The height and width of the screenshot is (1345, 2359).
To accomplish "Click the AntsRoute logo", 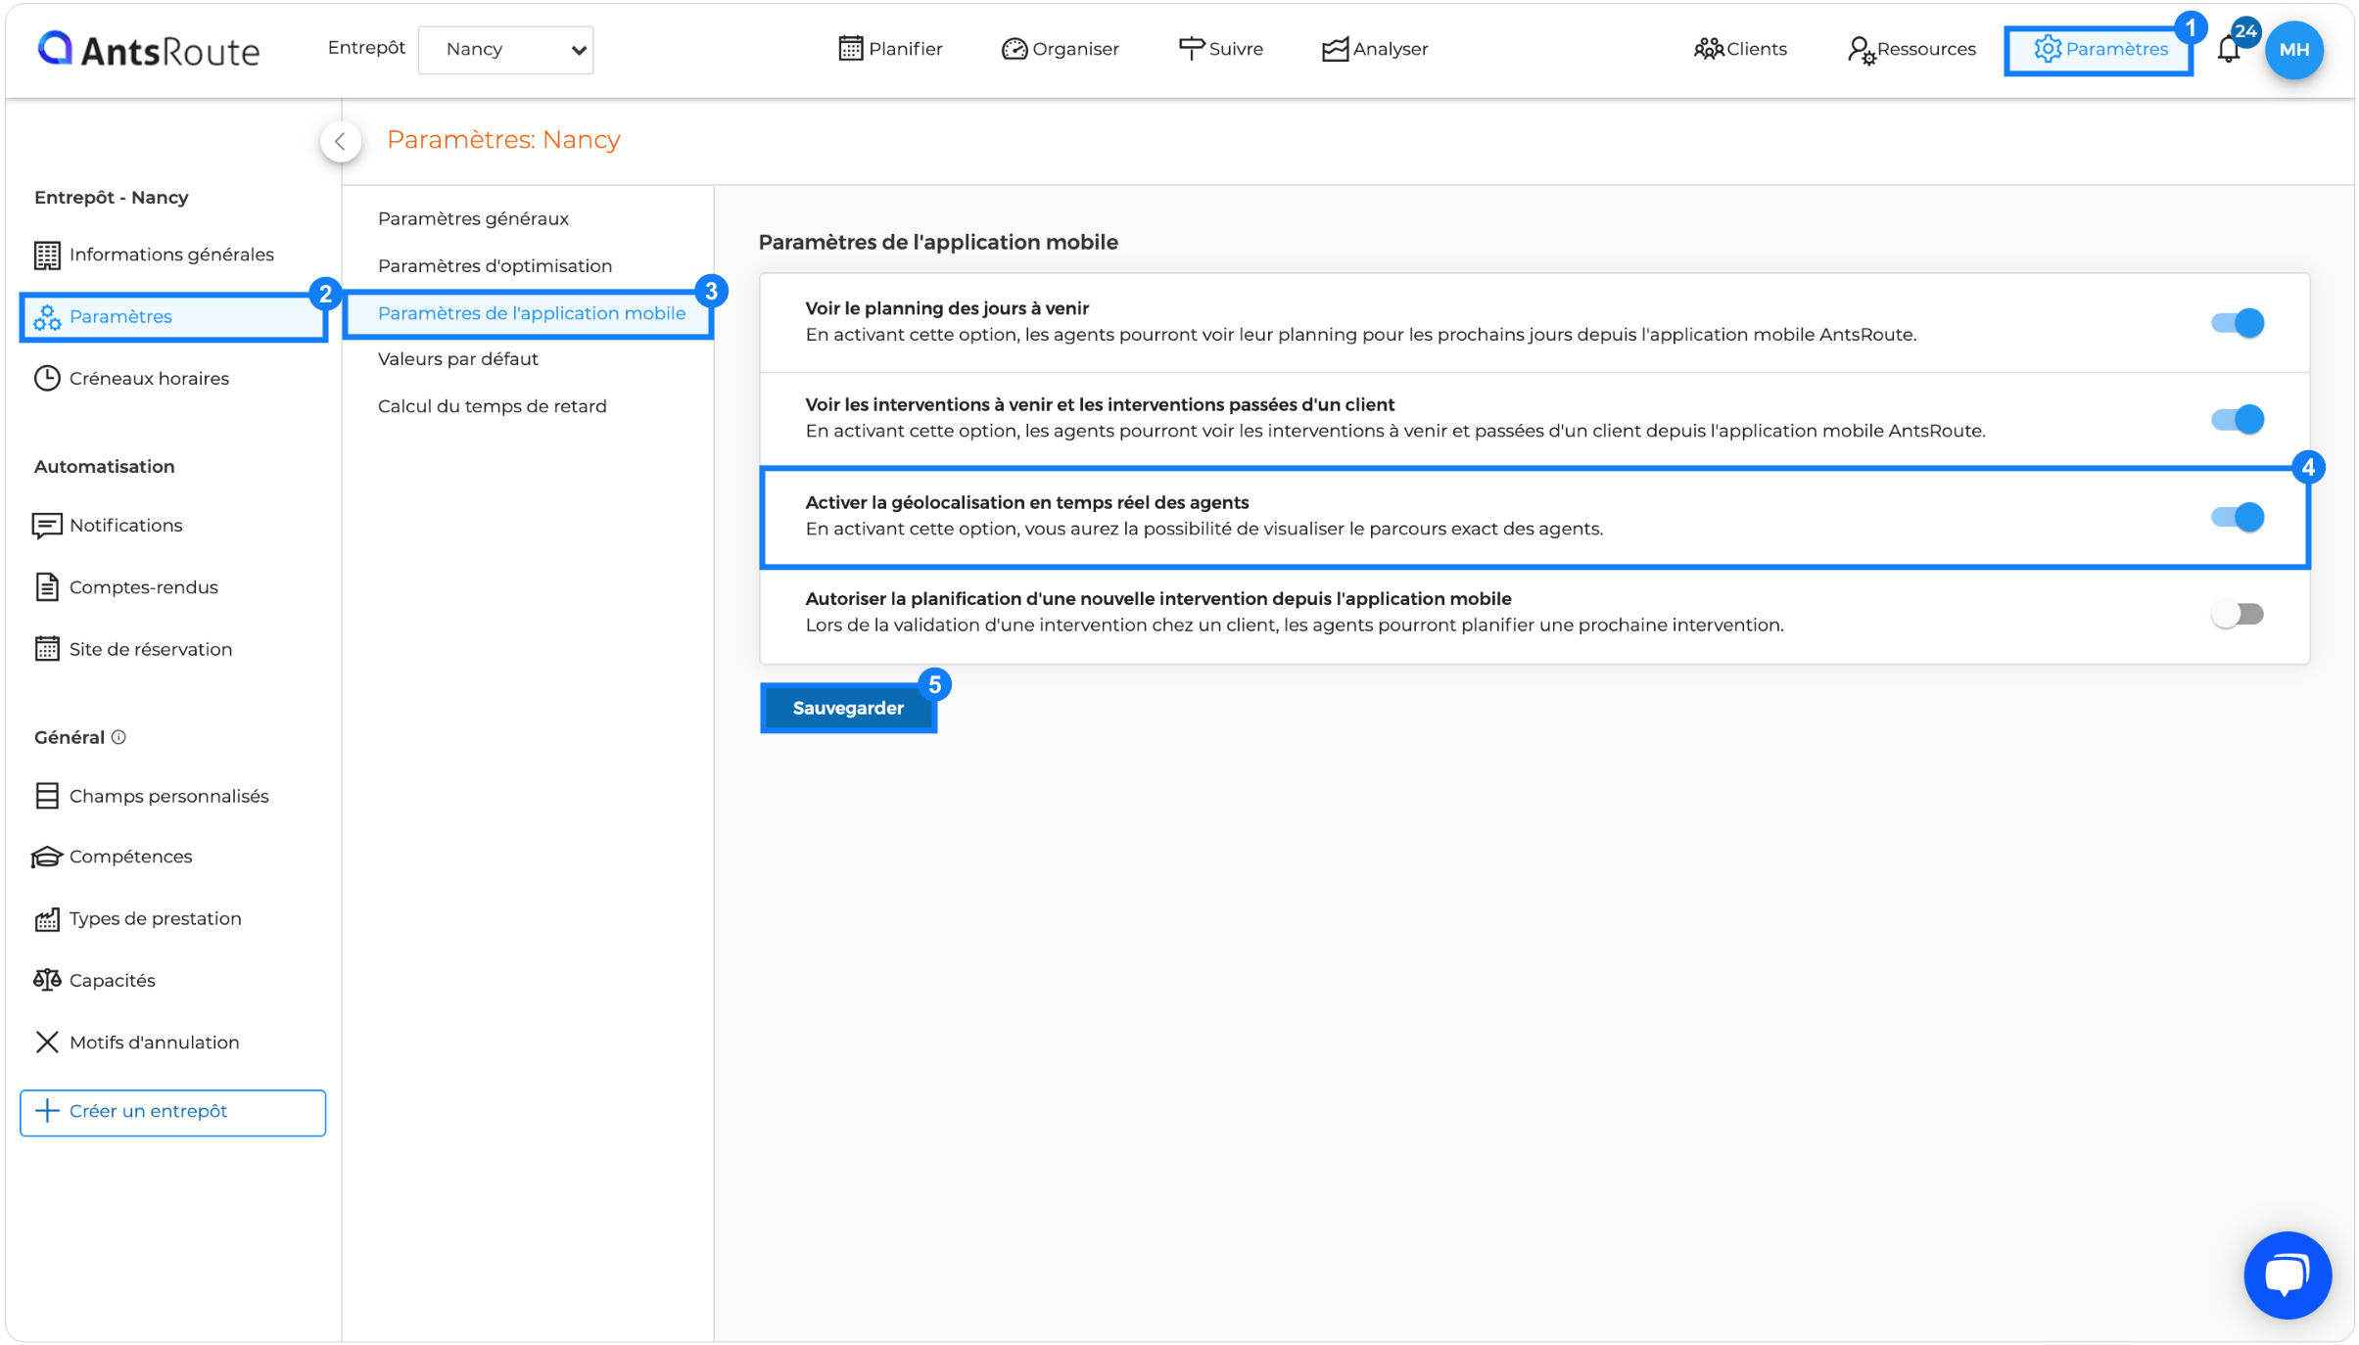I will coord(149,49).
